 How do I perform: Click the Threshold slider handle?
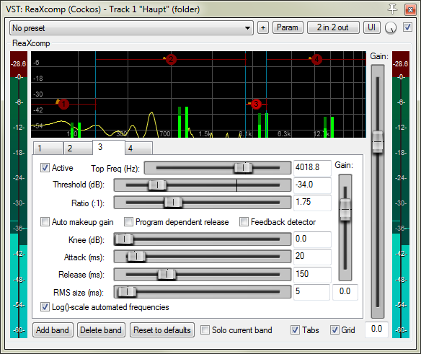157,185
